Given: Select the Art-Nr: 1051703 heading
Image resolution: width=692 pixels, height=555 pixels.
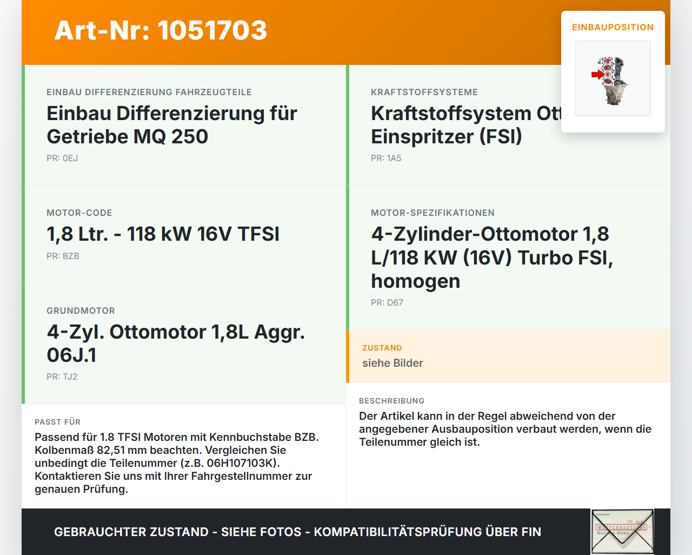Looking at the screenshot, I should pos(161,30).
